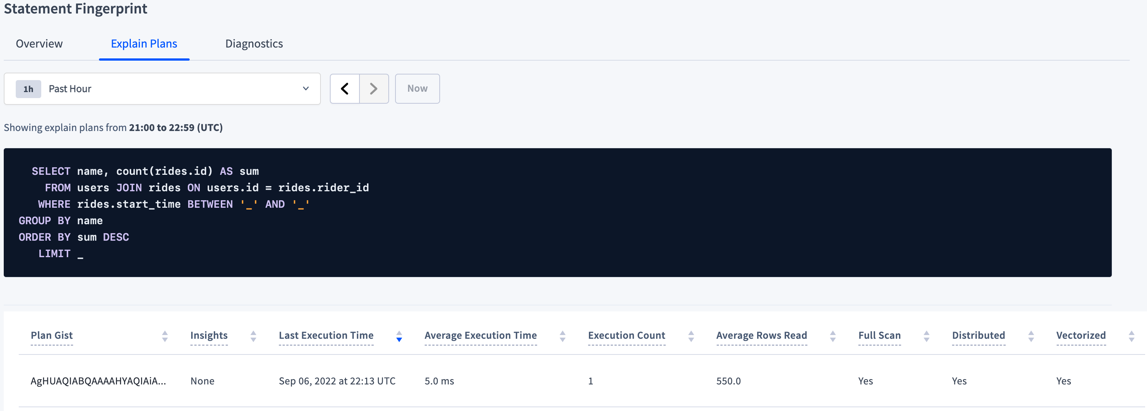Sort by Plan Gist column arrows

[x=165, y=336]
